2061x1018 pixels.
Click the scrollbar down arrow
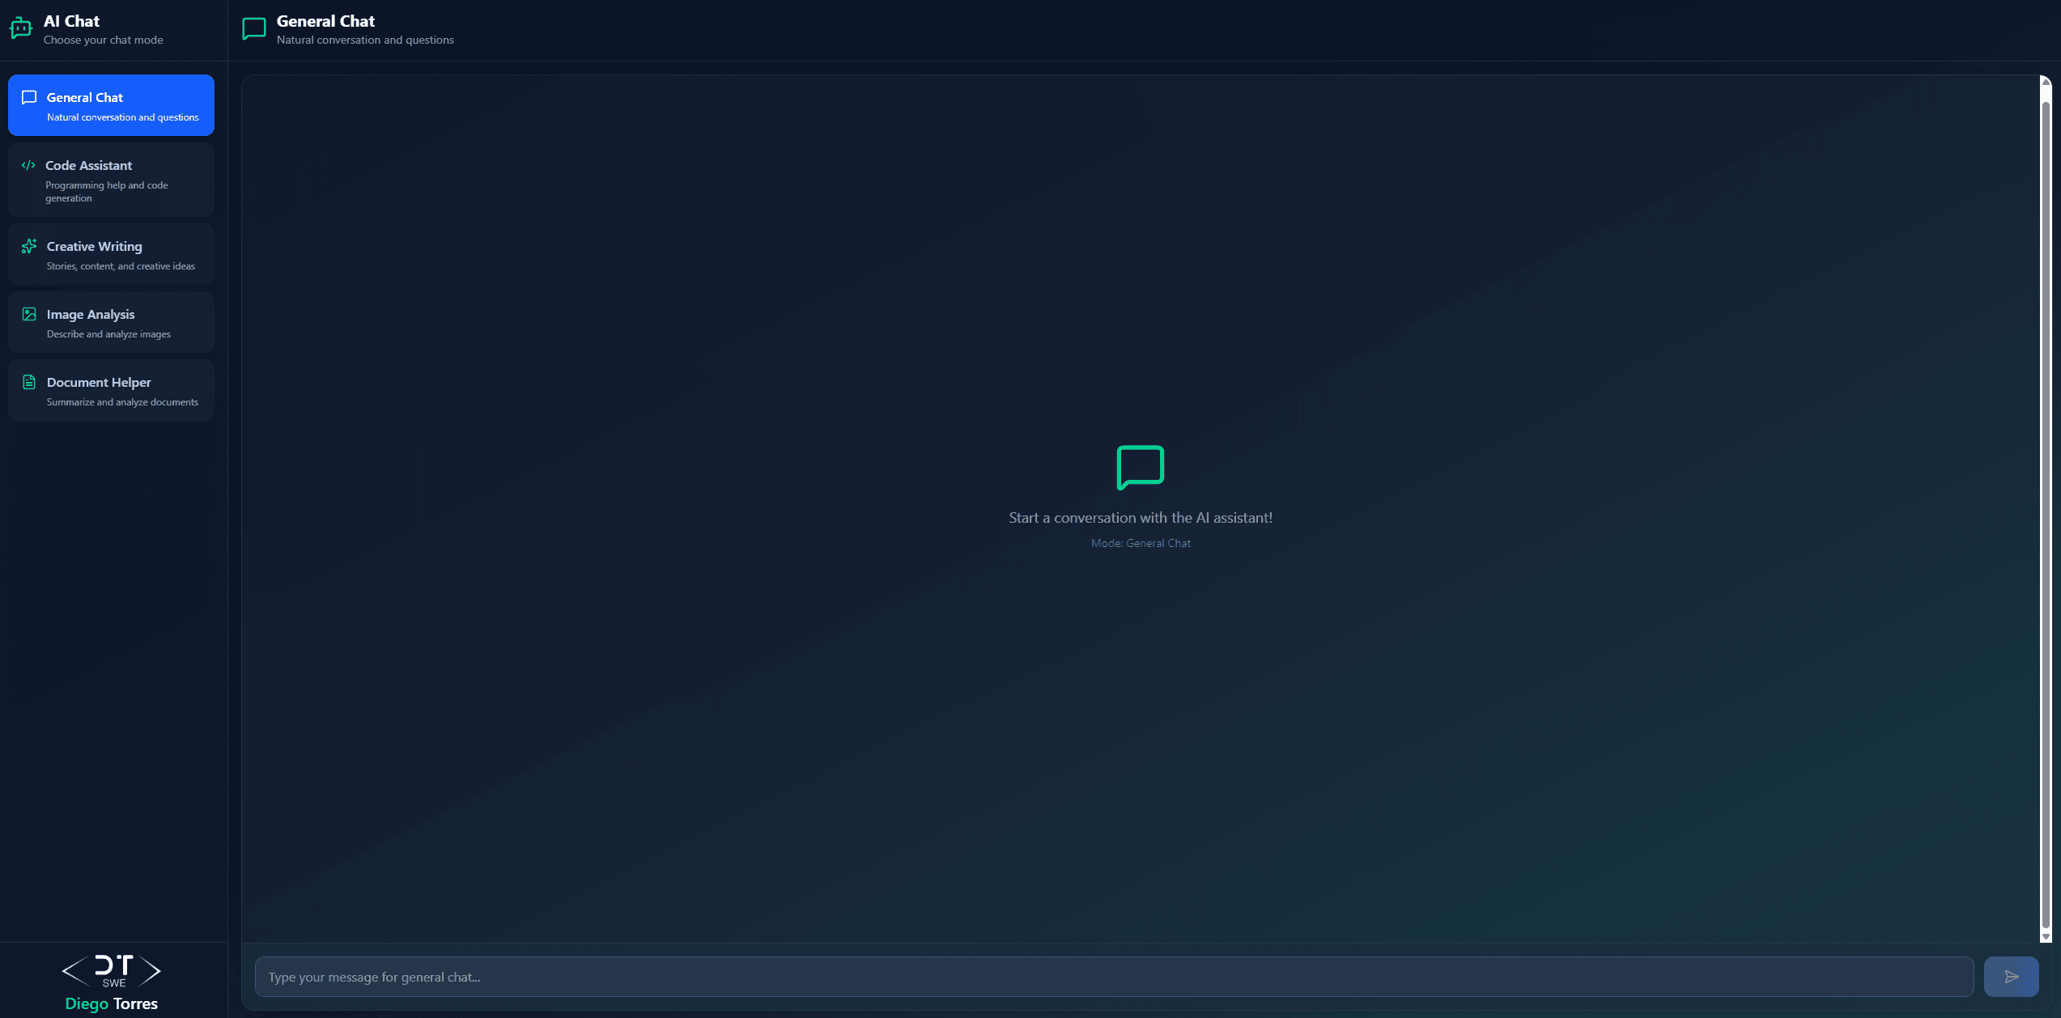point(2046,936)
